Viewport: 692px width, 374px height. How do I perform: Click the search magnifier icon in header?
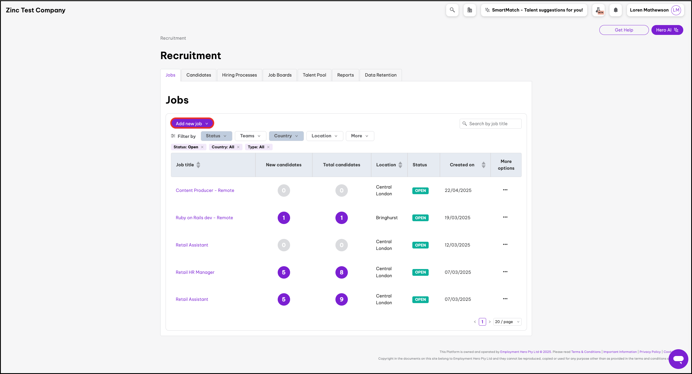click(x=452, y=10)
